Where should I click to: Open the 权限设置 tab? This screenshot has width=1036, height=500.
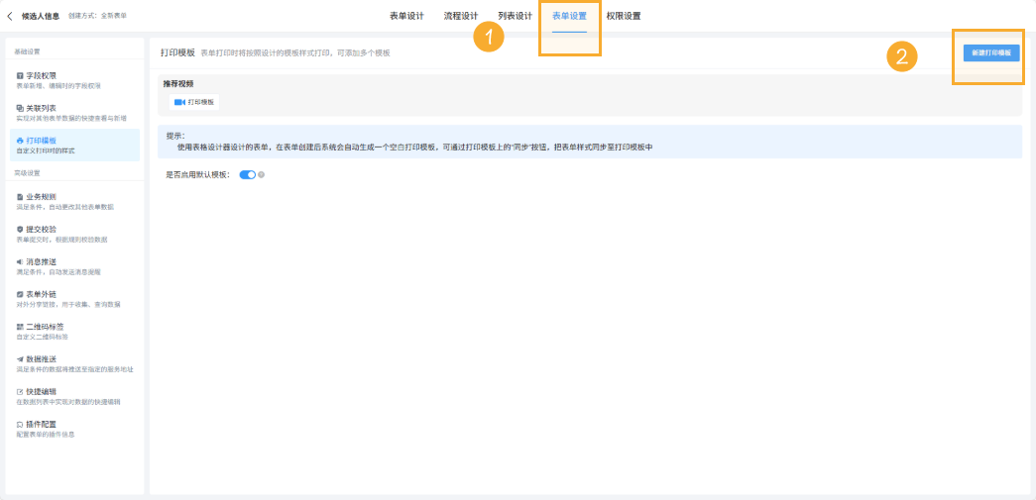[623, 16]
